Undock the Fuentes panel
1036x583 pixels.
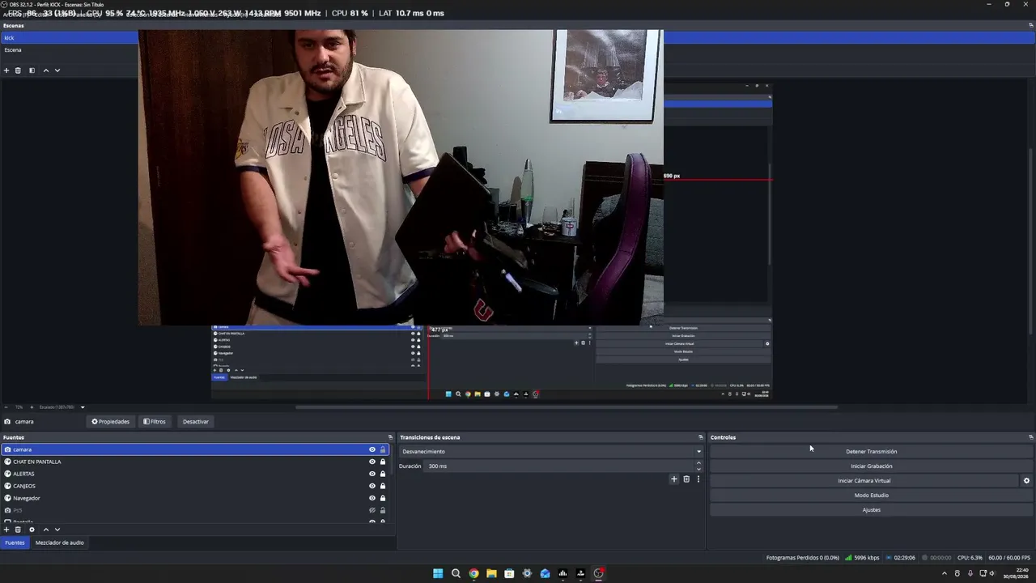click(x=390, y=437)
